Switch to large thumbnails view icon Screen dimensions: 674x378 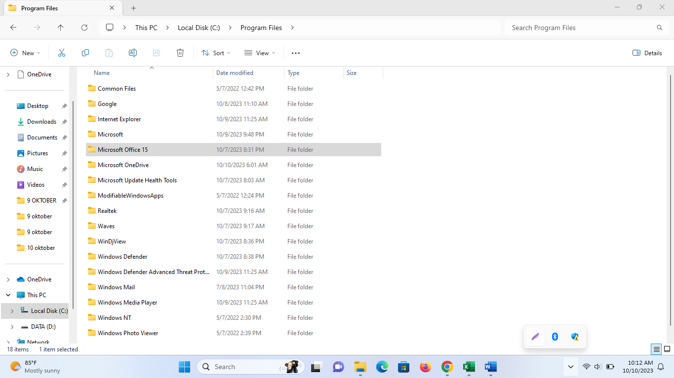tap(667, 349)
